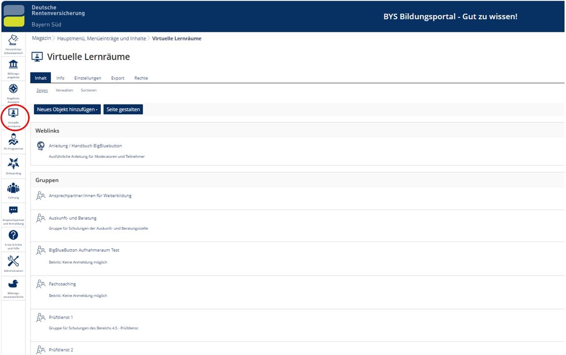
Task: Switch to the Rechte tab
Action: coord(141,78)
